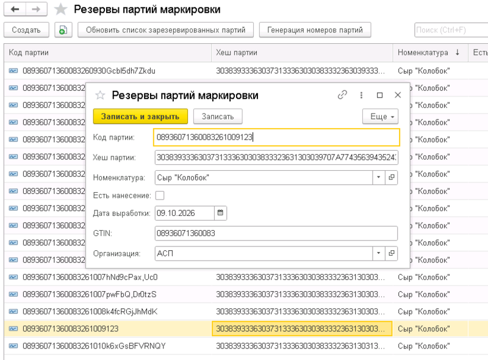Expand the Номенклатура dropdown list
The width and height of the screenshot is (488, 360).
[x=379, y=178]
